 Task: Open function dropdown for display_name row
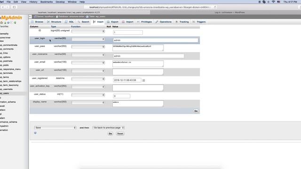(88, 103)
